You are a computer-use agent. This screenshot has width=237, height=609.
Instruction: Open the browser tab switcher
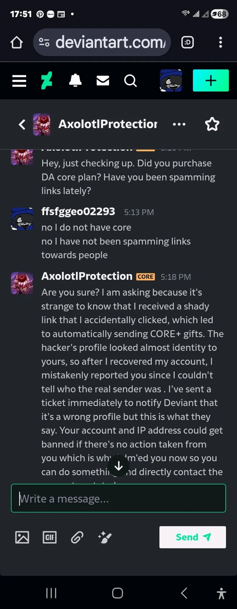point(188,42)
